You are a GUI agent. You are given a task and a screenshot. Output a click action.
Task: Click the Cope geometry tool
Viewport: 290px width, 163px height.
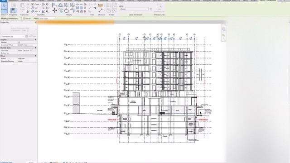[35, 4]
